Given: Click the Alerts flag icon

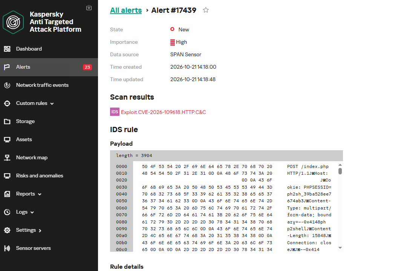Looking at the screenshot, I should pos(7,67).
